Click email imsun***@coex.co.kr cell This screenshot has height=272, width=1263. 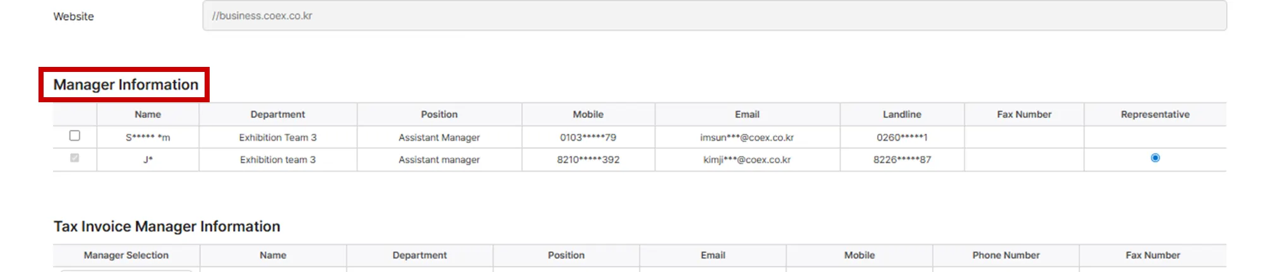746,137
